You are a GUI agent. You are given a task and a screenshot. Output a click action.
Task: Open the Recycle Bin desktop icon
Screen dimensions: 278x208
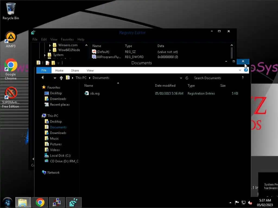click(11, 11)
